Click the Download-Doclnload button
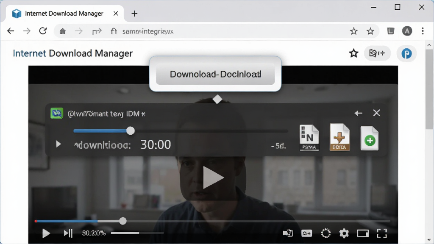Screen dimensions: 434x244 coord(215,74)
